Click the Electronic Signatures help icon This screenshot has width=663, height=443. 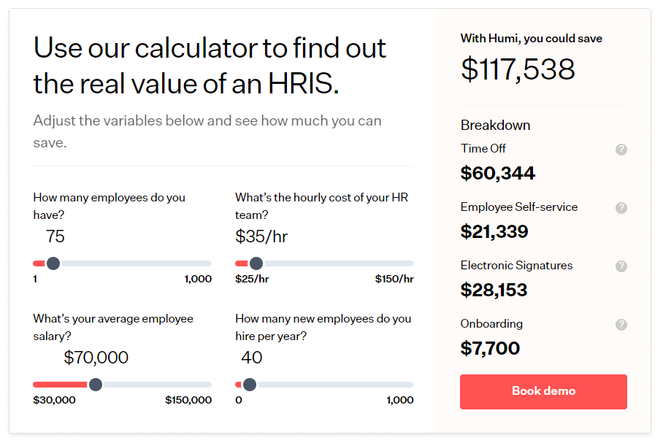click(621, 266)
